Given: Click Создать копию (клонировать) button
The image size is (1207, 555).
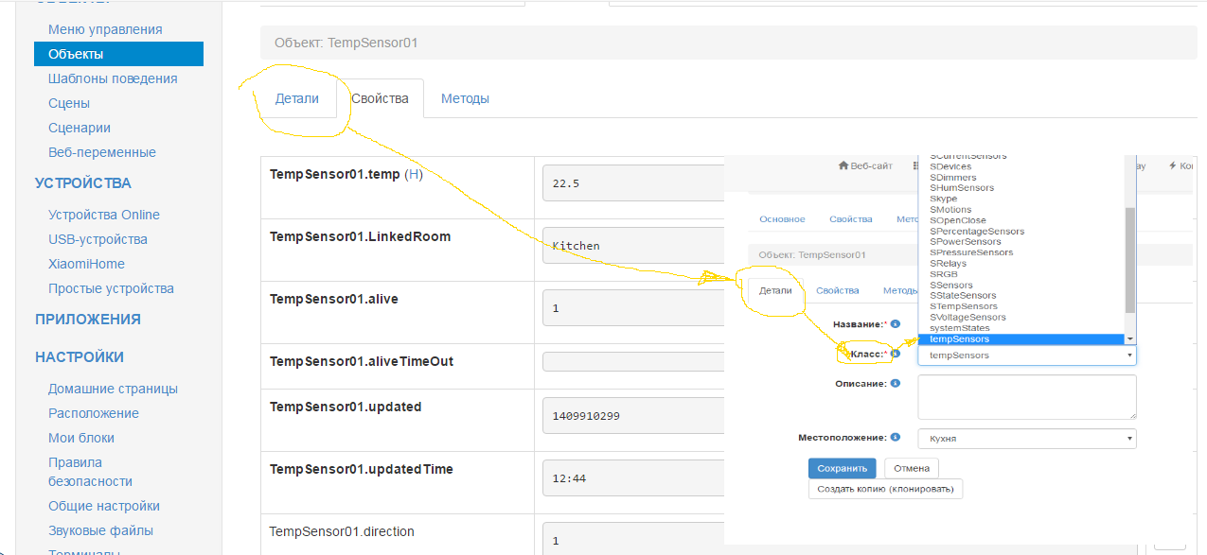Looking at the screenshot, I should [x=885, y=489].
